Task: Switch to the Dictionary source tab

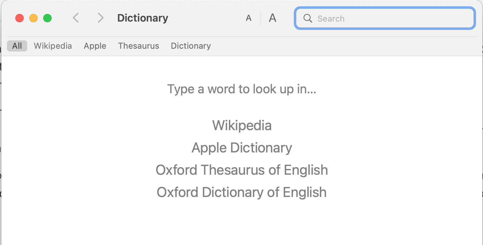Action: pos(191,46)
